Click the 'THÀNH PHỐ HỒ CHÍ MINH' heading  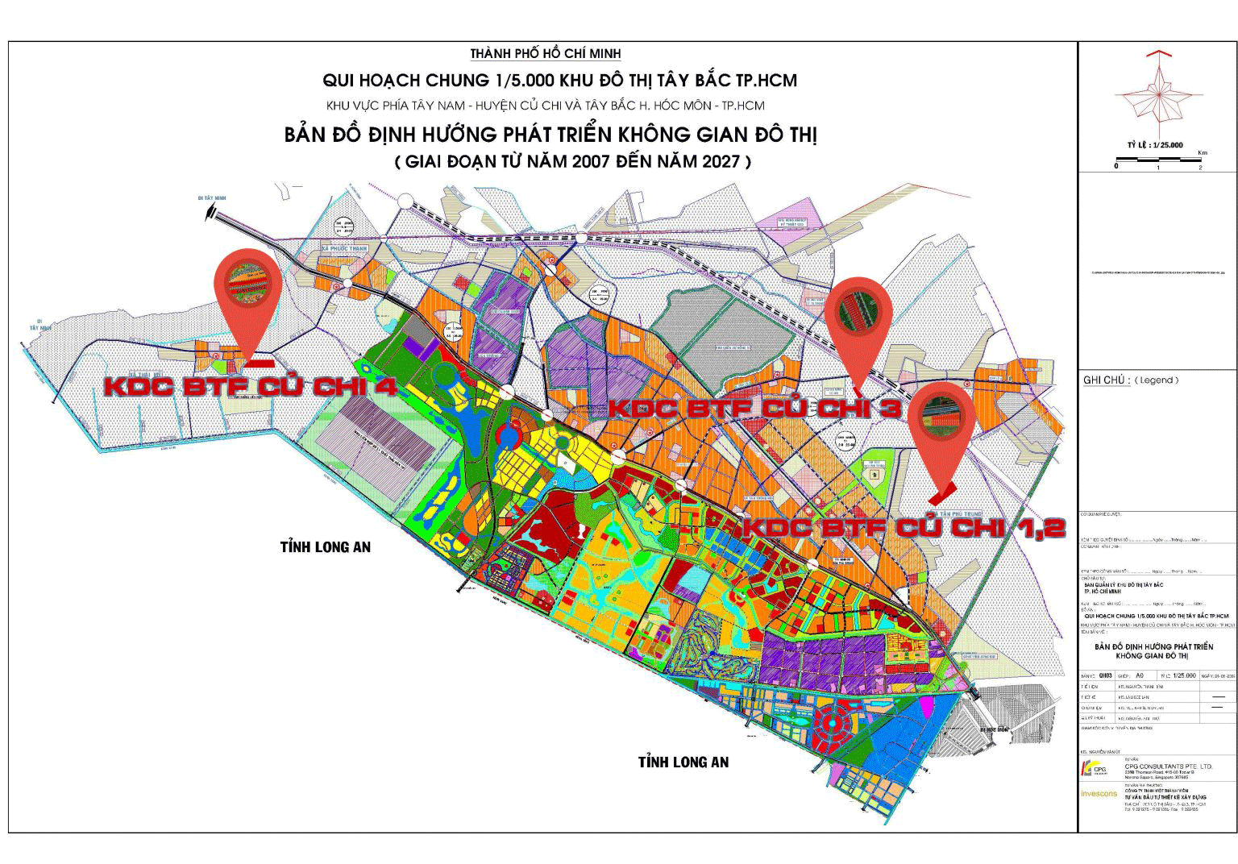pyautogui.click(x=545, y=55)
